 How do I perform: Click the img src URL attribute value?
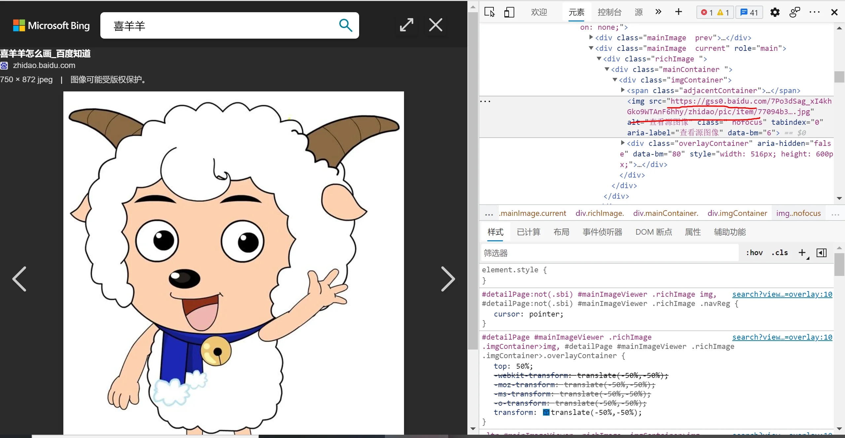pyautogui.click(x=729, y=106)
